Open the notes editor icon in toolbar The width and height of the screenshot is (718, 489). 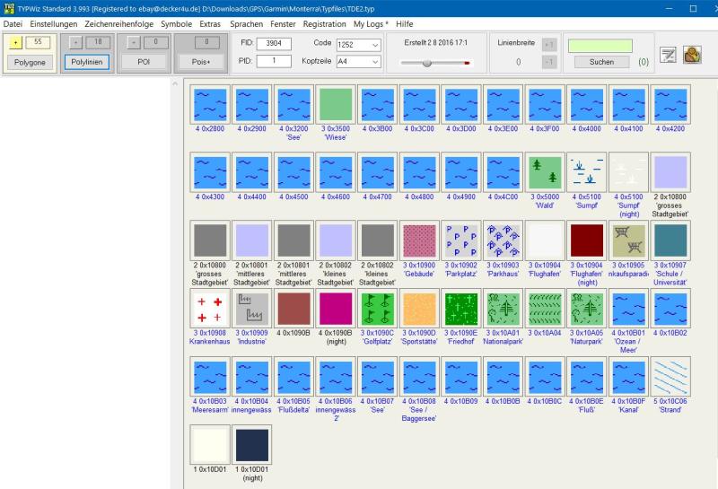click(668, 55)
